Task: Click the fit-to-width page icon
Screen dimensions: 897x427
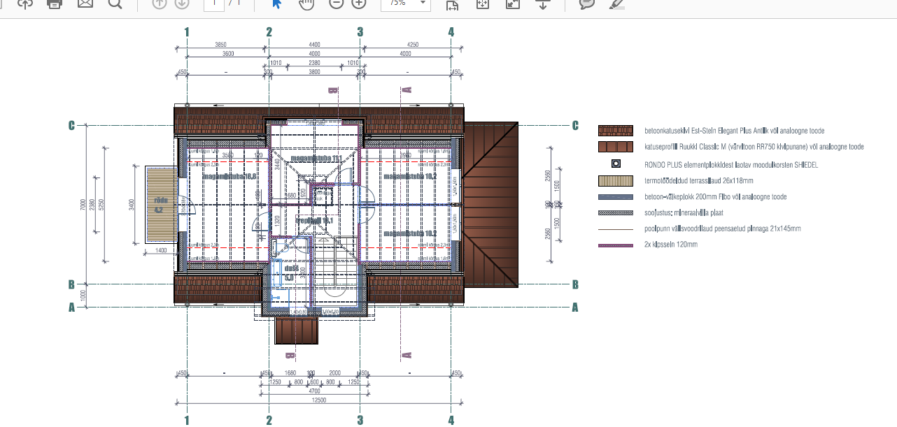Action: point(452,4)
